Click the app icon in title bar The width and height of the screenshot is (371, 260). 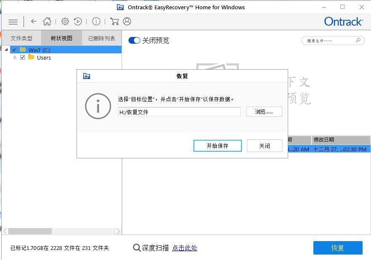click(120, 7)
